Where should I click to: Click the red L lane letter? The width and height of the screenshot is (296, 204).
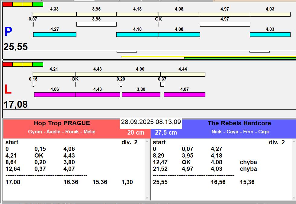point(8,89)
